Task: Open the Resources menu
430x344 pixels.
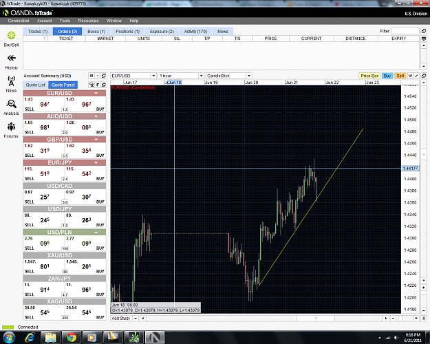Action: pyautogui.click(x=88, y=21)
